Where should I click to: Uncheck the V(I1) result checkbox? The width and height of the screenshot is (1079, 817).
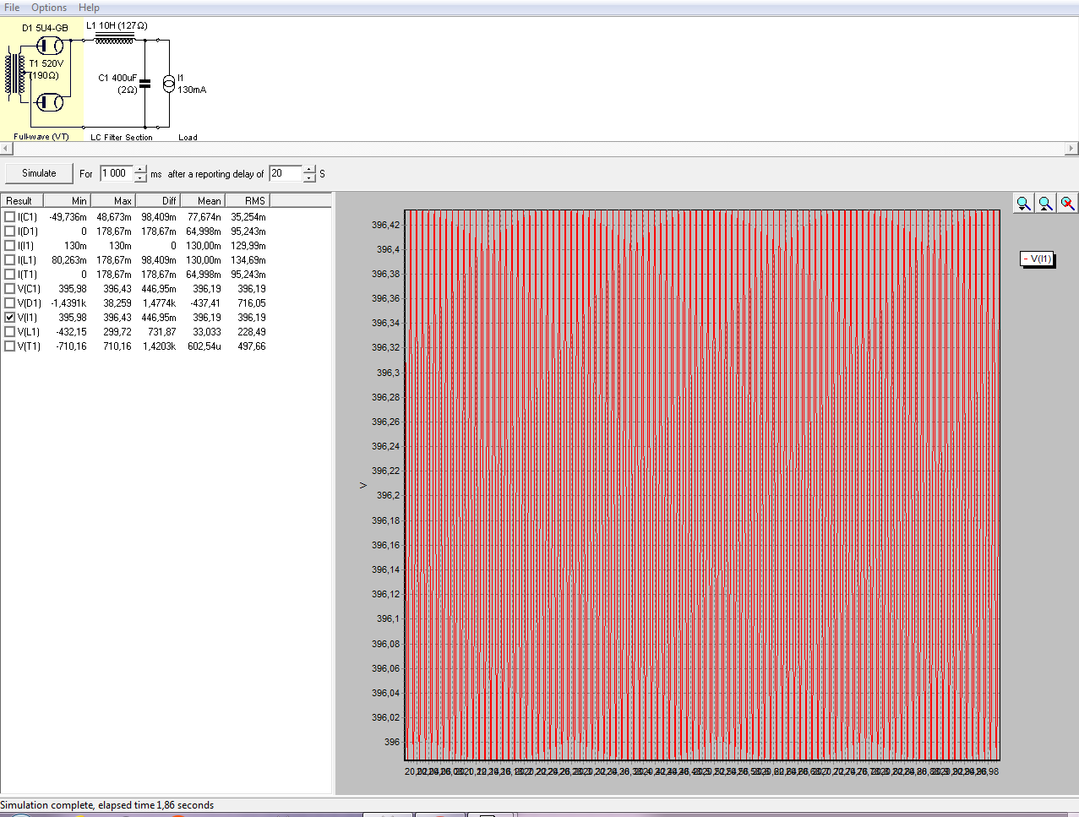[10, 318]
